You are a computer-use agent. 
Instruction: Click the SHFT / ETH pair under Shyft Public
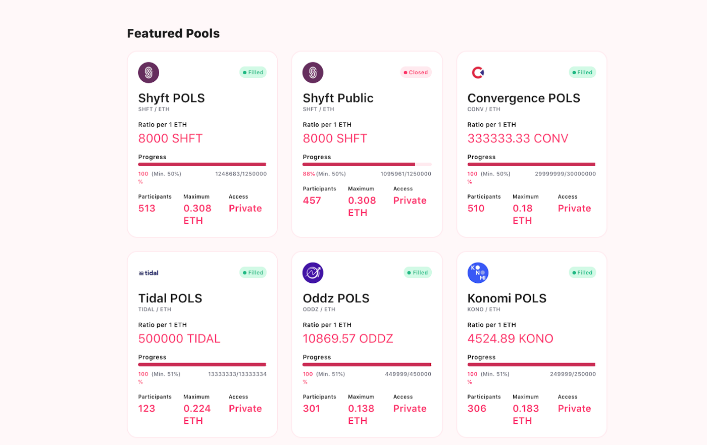point(319,109)
